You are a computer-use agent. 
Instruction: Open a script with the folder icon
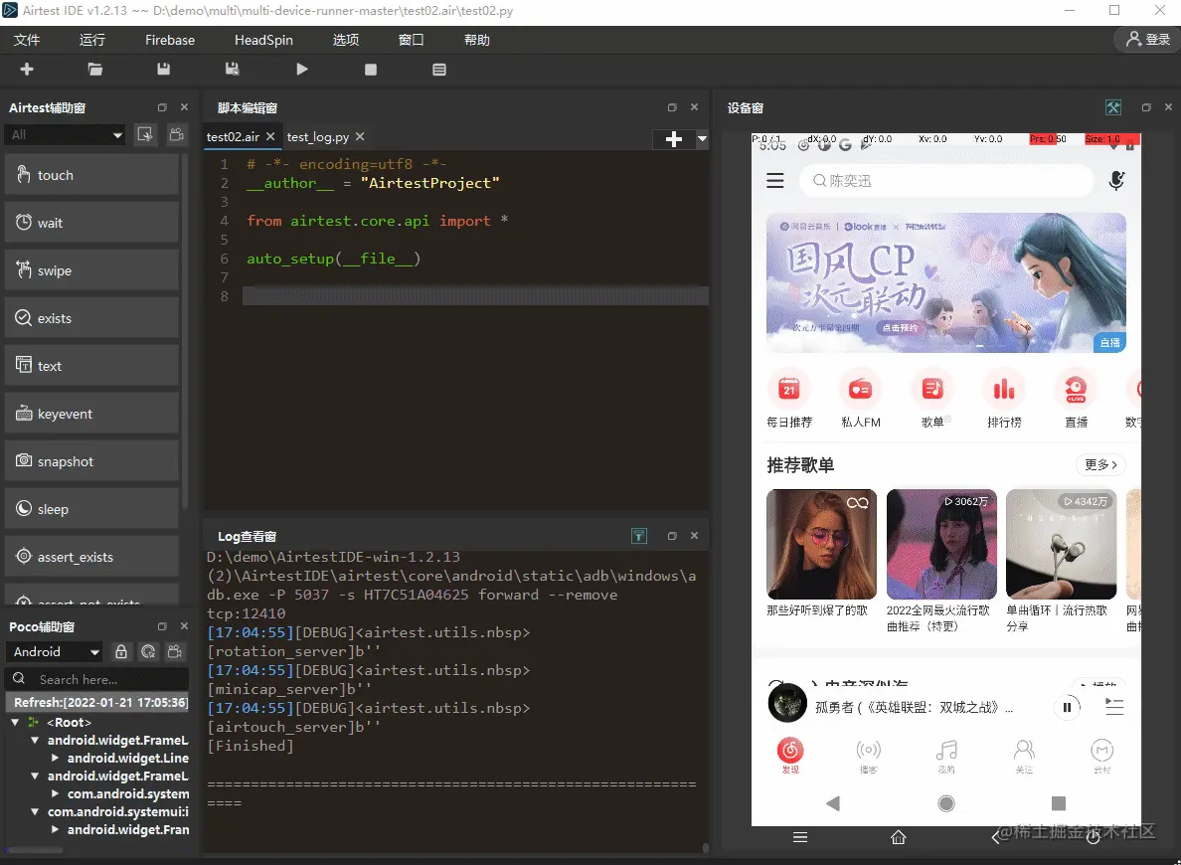(94, 70)
